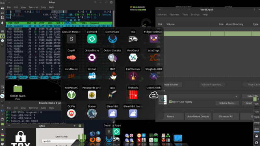Viewport: 260px width, 146px height.
Task: Open the Passwords and Keys app
Action: tap(92, 95)
